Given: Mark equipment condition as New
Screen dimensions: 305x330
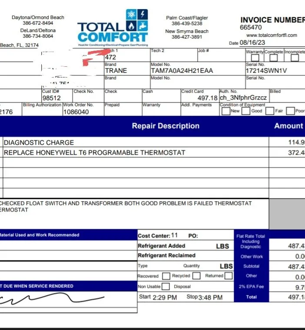Looking at the screenshot, I should pyautogui.click(x=225, y=111).
